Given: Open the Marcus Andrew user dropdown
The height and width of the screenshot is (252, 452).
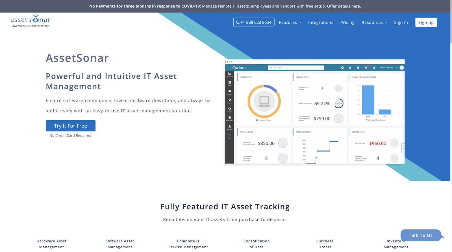Looking at the screenshot, I should 388,68.
